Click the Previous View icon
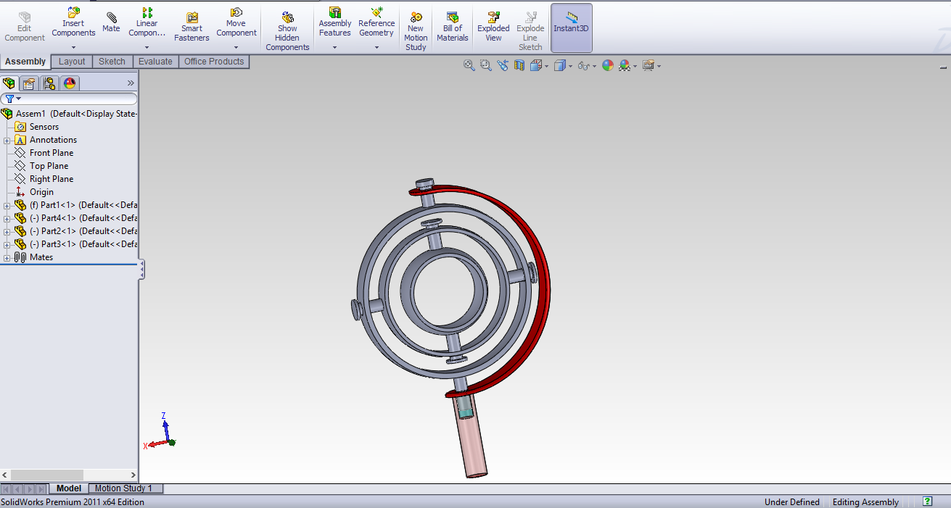The height and width of the screenshot is (508, 951). [503, 65]
